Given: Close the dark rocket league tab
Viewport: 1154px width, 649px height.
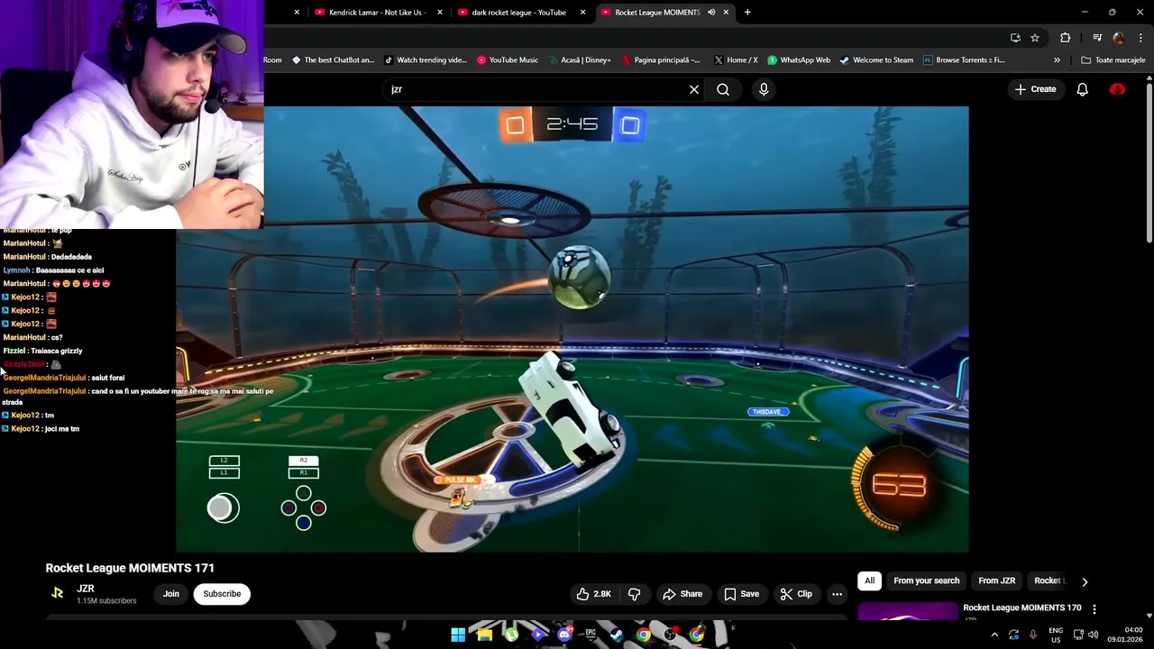Looking at the screenshot, I should 583,13.
